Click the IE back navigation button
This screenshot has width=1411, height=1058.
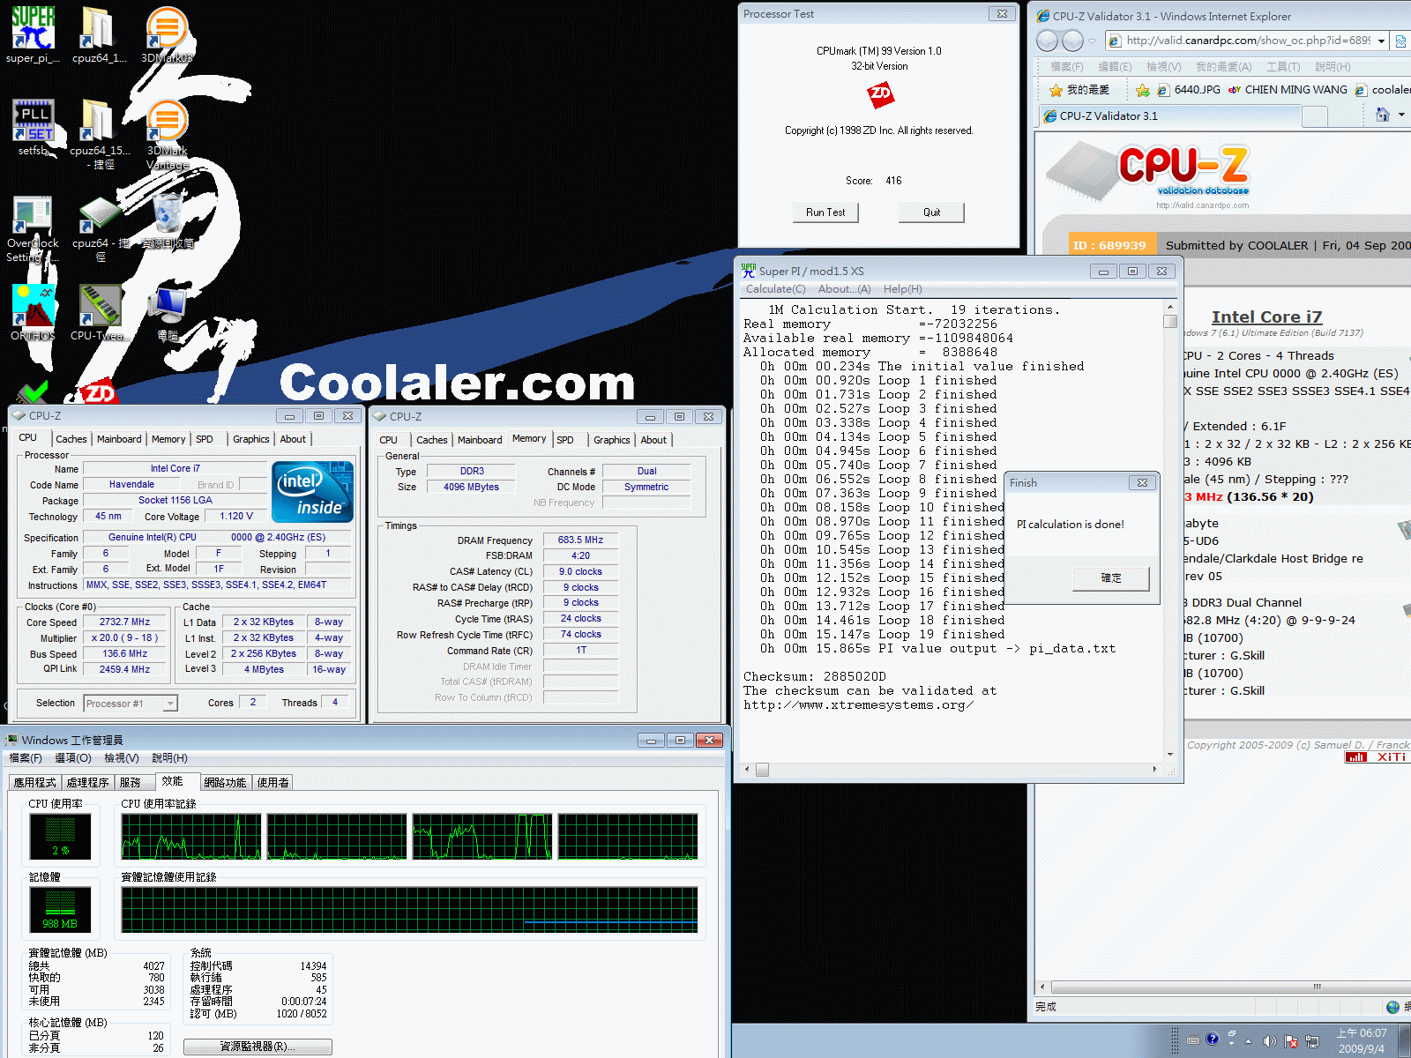(1047, 41)
